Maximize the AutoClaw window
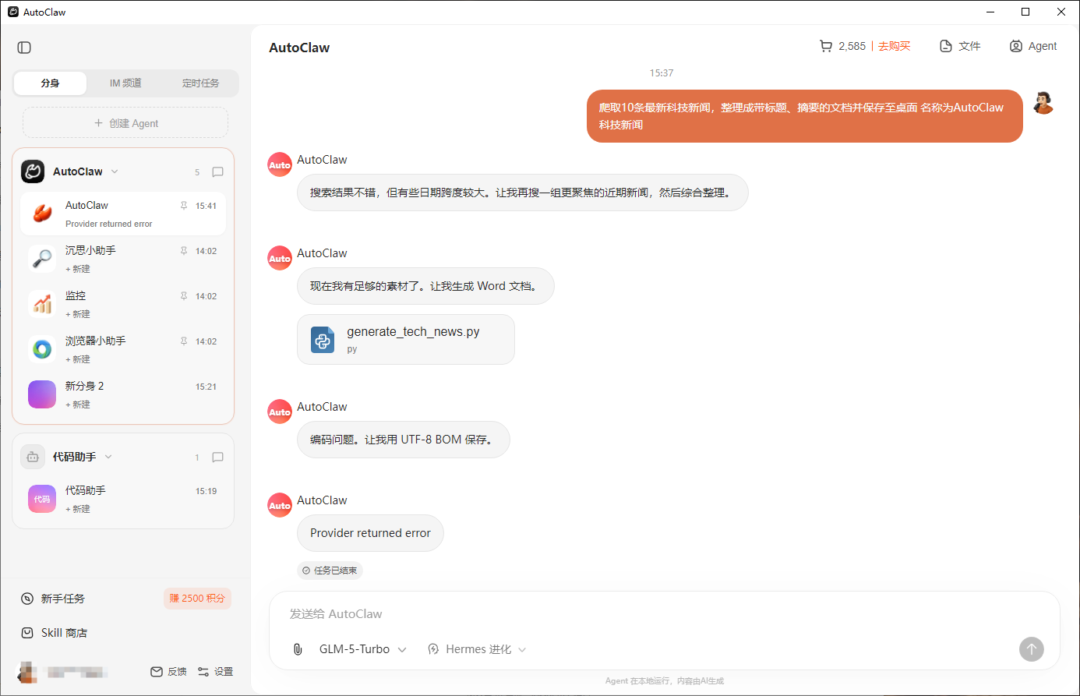Screen dimensions: 1080x696 coord(1025,12)
